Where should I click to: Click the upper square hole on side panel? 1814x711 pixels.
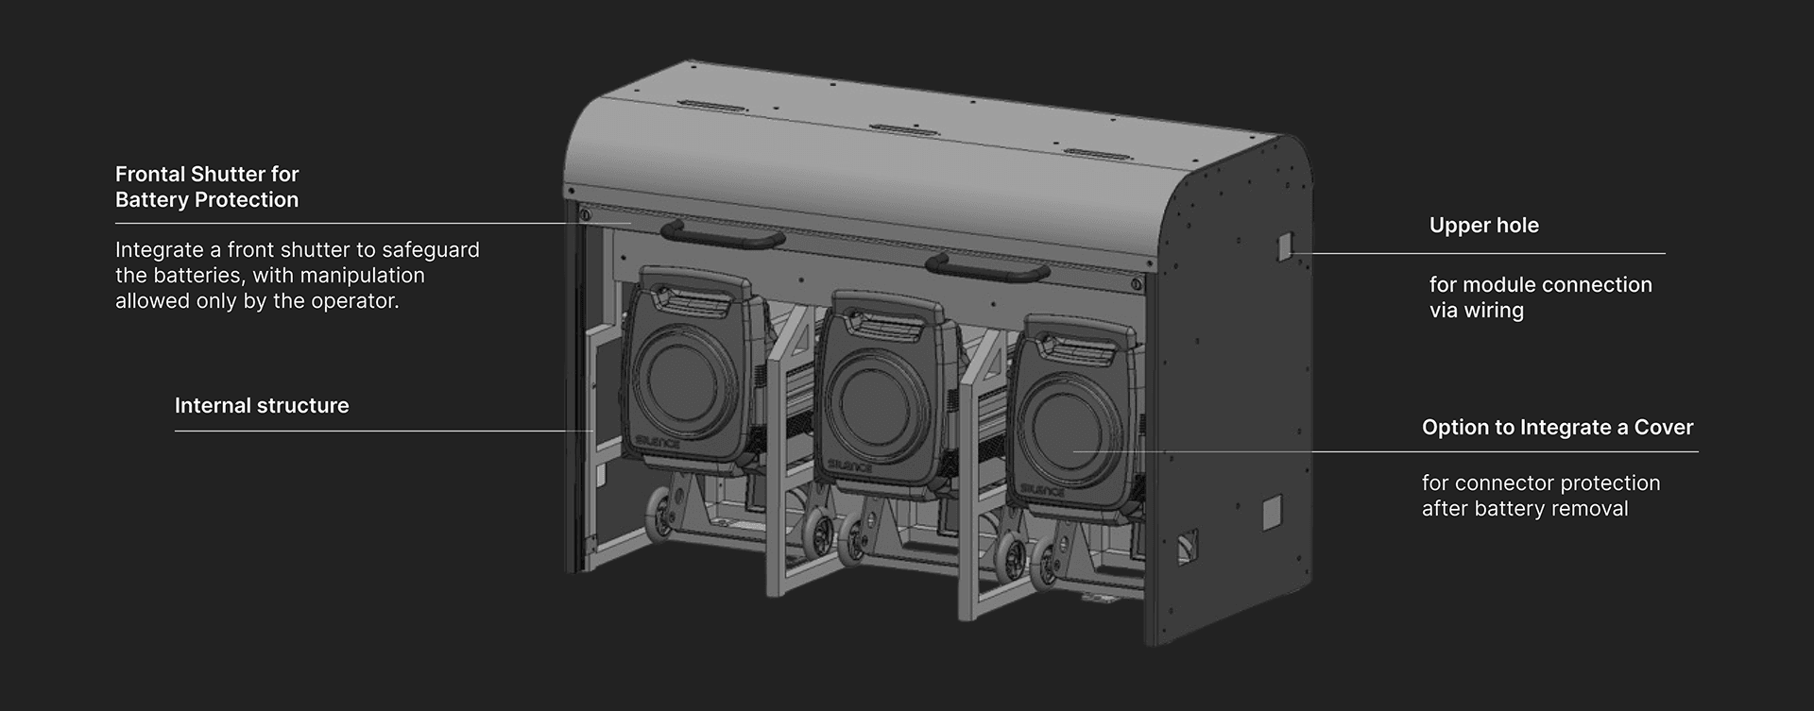[1284, 246]
